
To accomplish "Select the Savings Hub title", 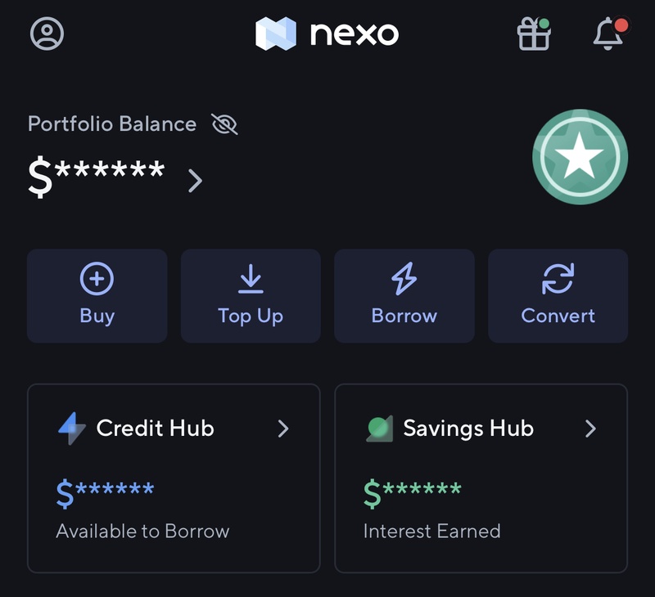I will (468, 429).
